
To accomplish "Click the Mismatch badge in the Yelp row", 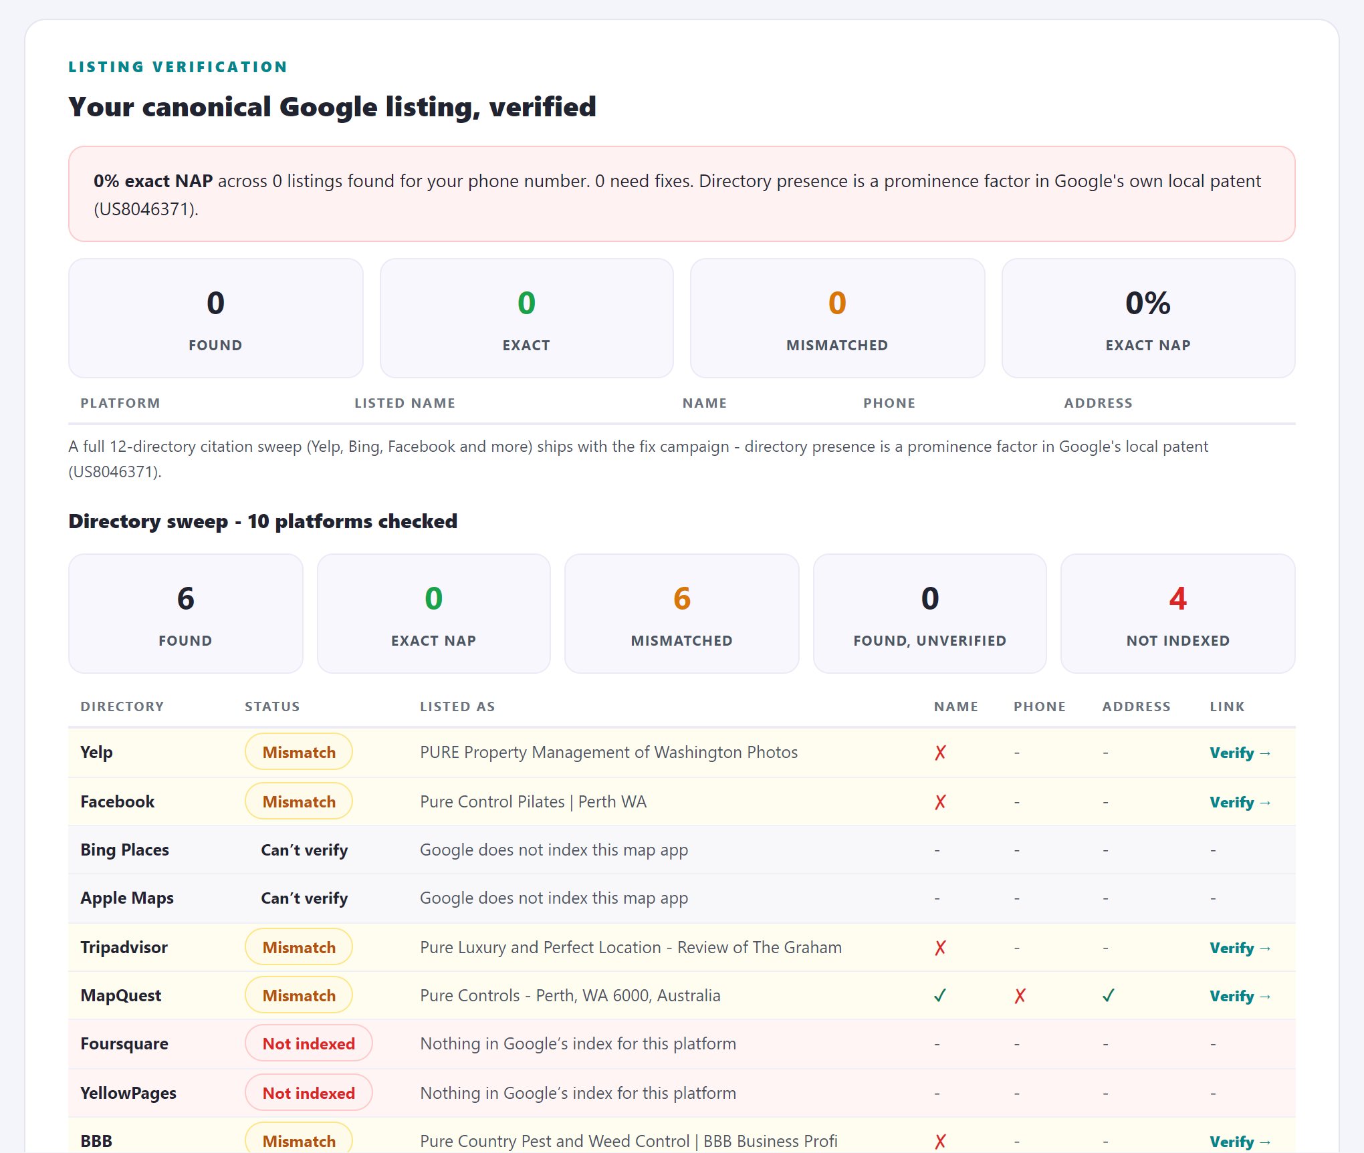I will (299, 752).
